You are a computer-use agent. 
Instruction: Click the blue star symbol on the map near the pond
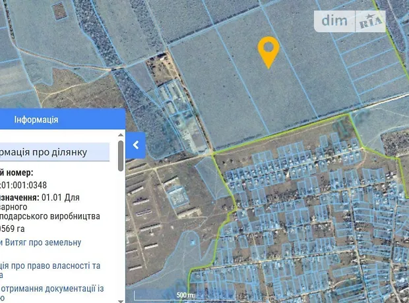coord(193,242)
